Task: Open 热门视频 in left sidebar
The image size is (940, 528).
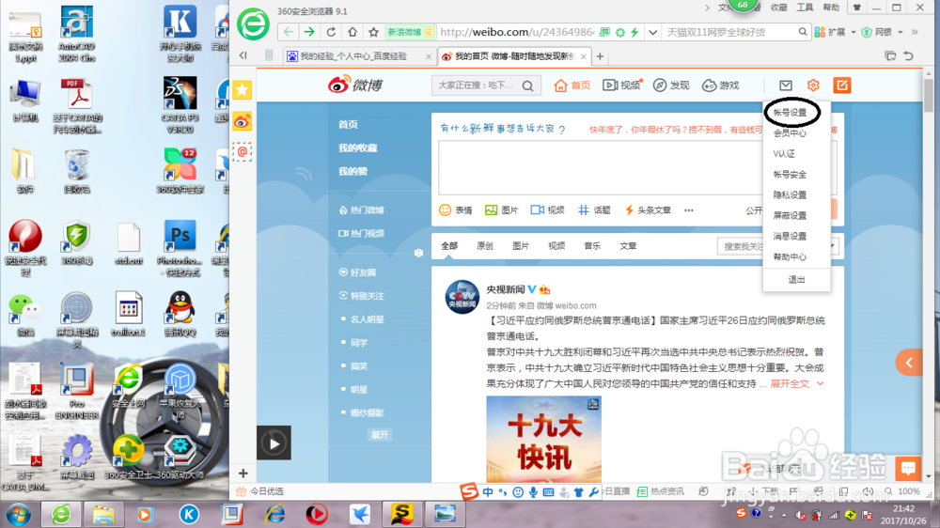Action: click(362, 234)
